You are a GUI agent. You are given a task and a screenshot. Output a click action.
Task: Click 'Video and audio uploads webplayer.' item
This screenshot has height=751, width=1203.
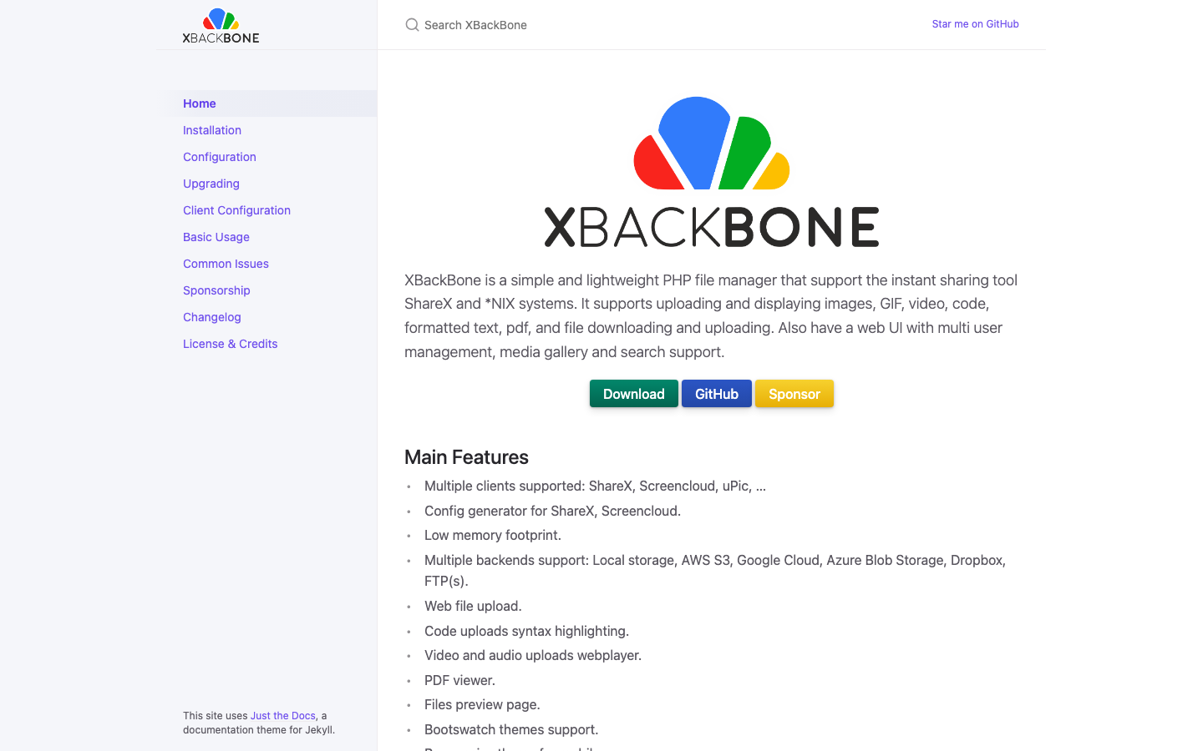[533, 655]
